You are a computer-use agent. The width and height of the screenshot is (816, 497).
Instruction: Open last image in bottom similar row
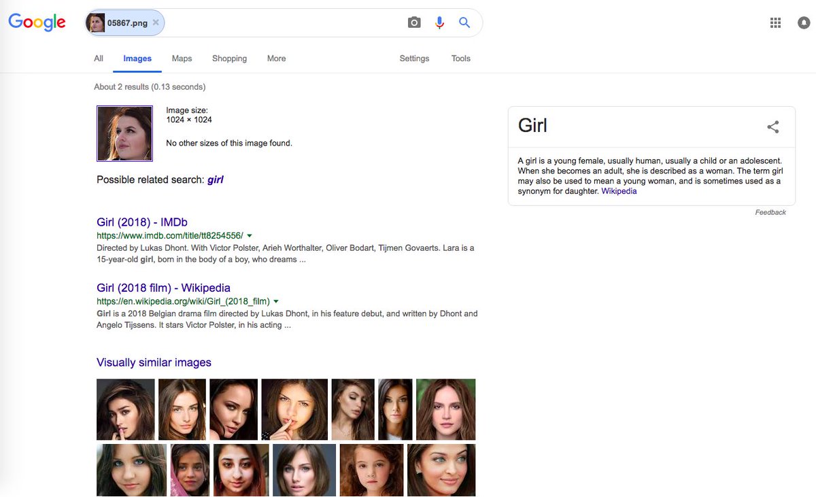click(441, 470)
